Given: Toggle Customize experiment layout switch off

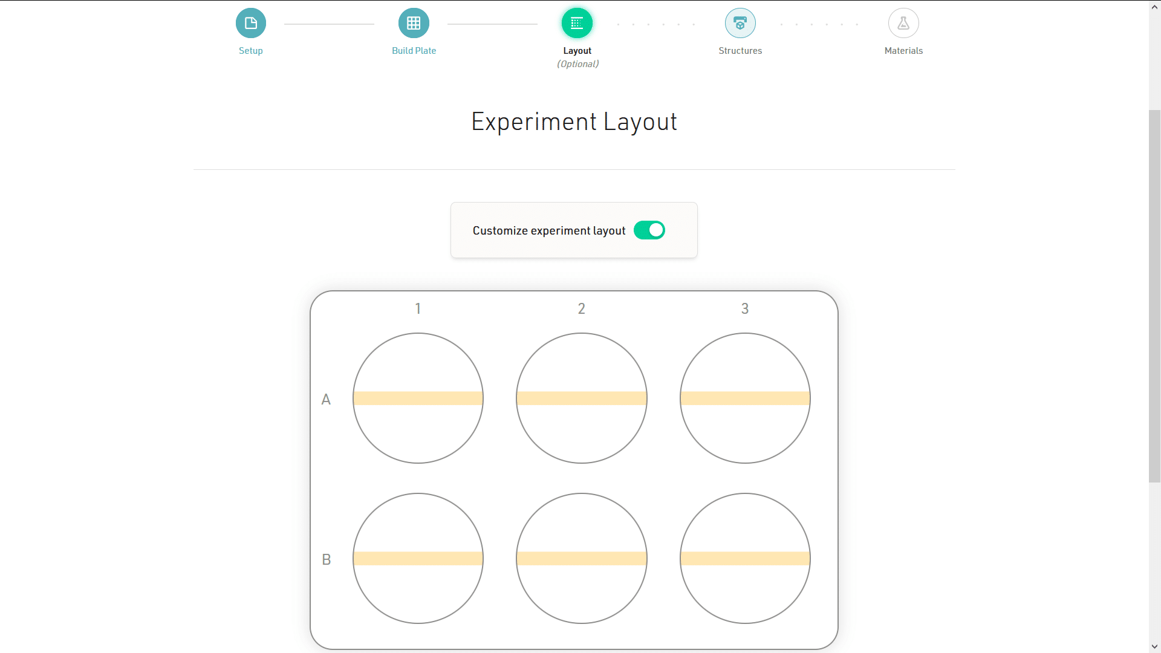Looking at the screenshot, I should coord(649,230).
